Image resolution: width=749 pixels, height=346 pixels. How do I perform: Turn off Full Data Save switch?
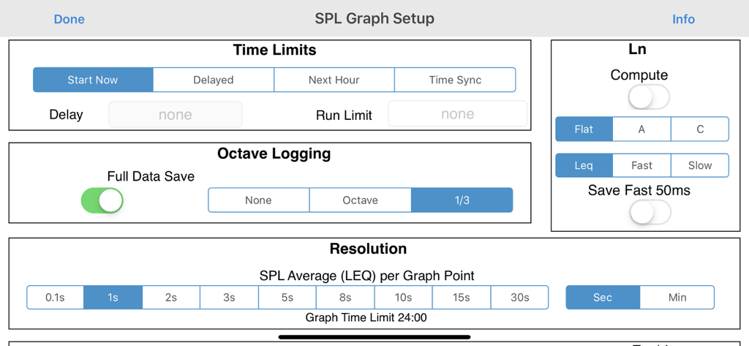(x=102, y=200)
